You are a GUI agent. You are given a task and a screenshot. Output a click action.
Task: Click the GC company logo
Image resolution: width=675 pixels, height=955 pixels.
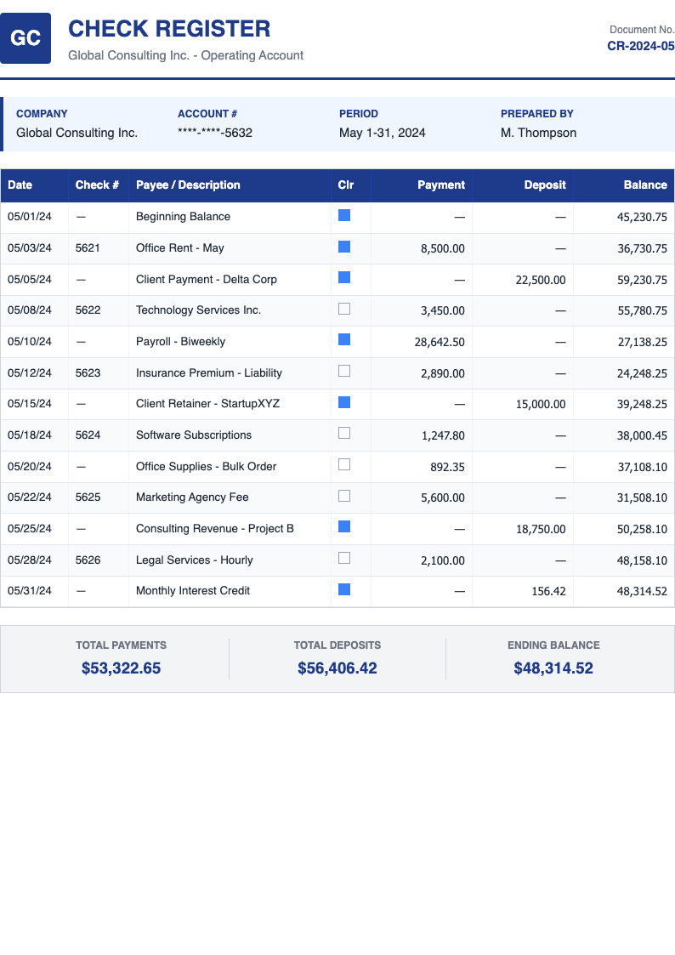point(26,38)
